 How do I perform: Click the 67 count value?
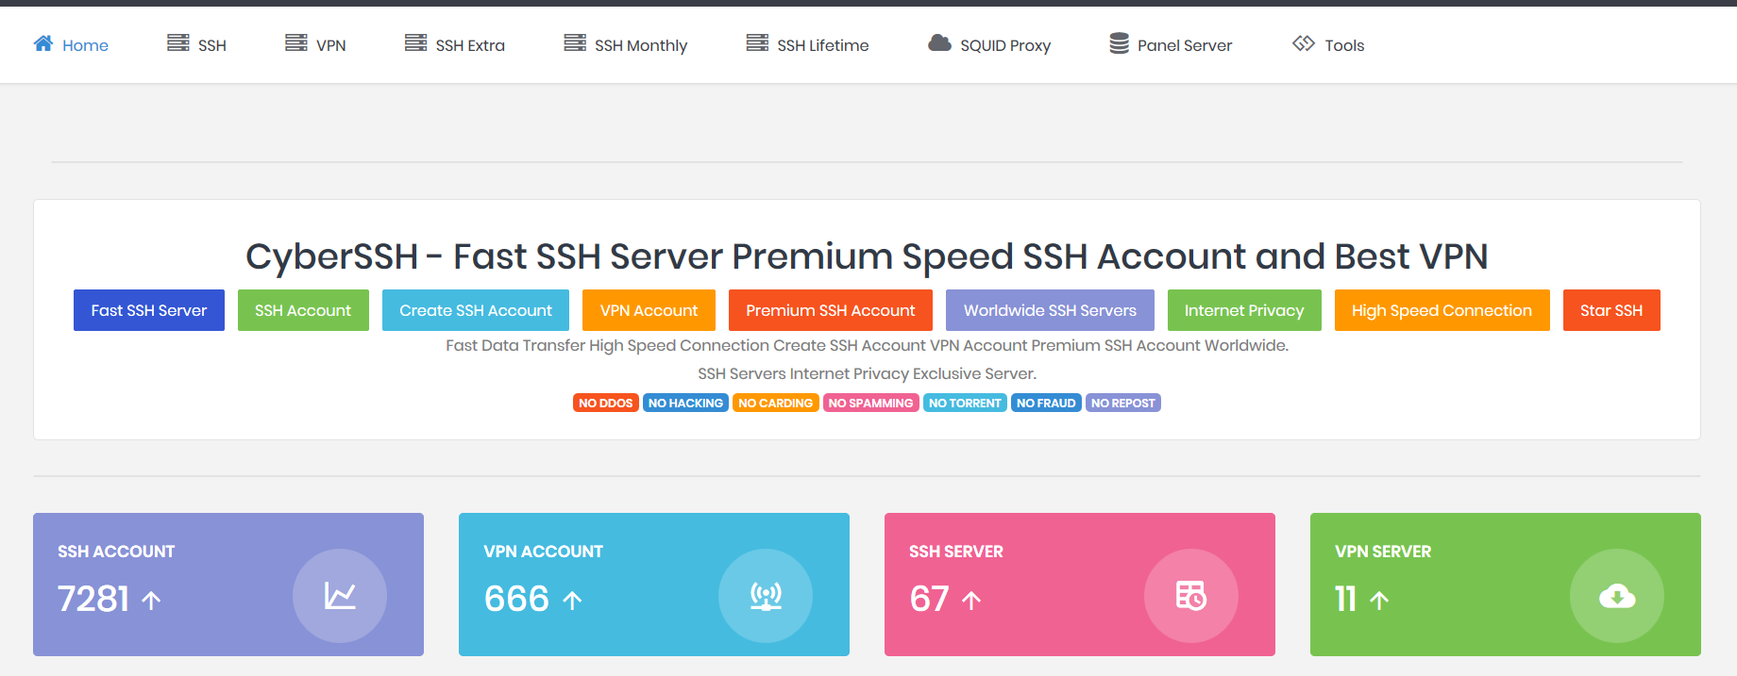[929, 599]
